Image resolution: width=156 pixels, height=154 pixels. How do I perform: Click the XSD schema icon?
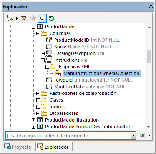58,73
